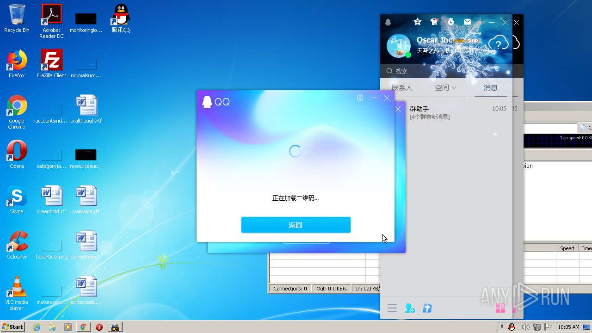Open settings gear in QQ login dialog
Screen dimensions: 592x333
click(x=360, y=98)
